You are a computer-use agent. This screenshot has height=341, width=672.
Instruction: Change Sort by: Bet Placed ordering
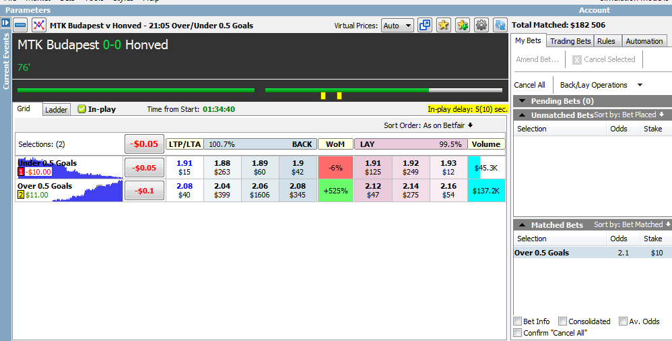(629, 115)
